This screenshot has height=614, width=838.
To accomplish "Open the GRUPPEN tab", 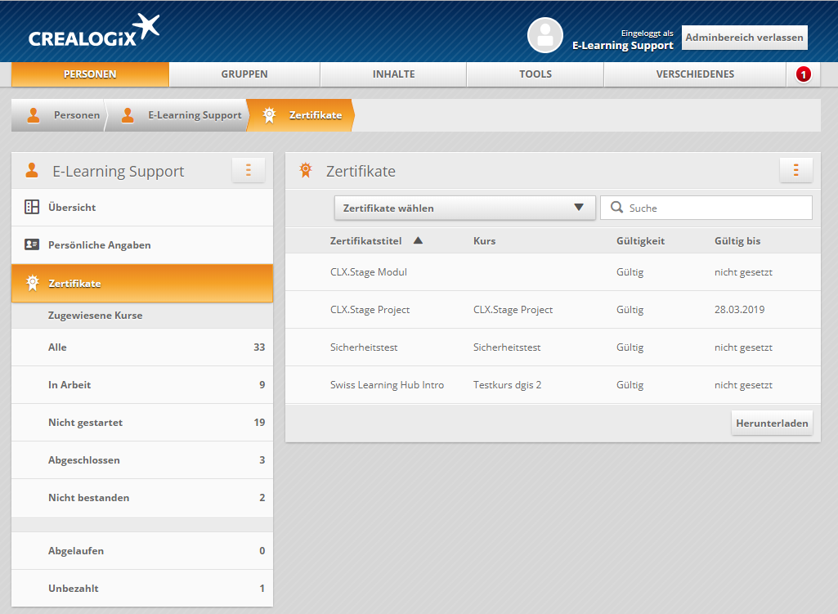I will [244, 74].
